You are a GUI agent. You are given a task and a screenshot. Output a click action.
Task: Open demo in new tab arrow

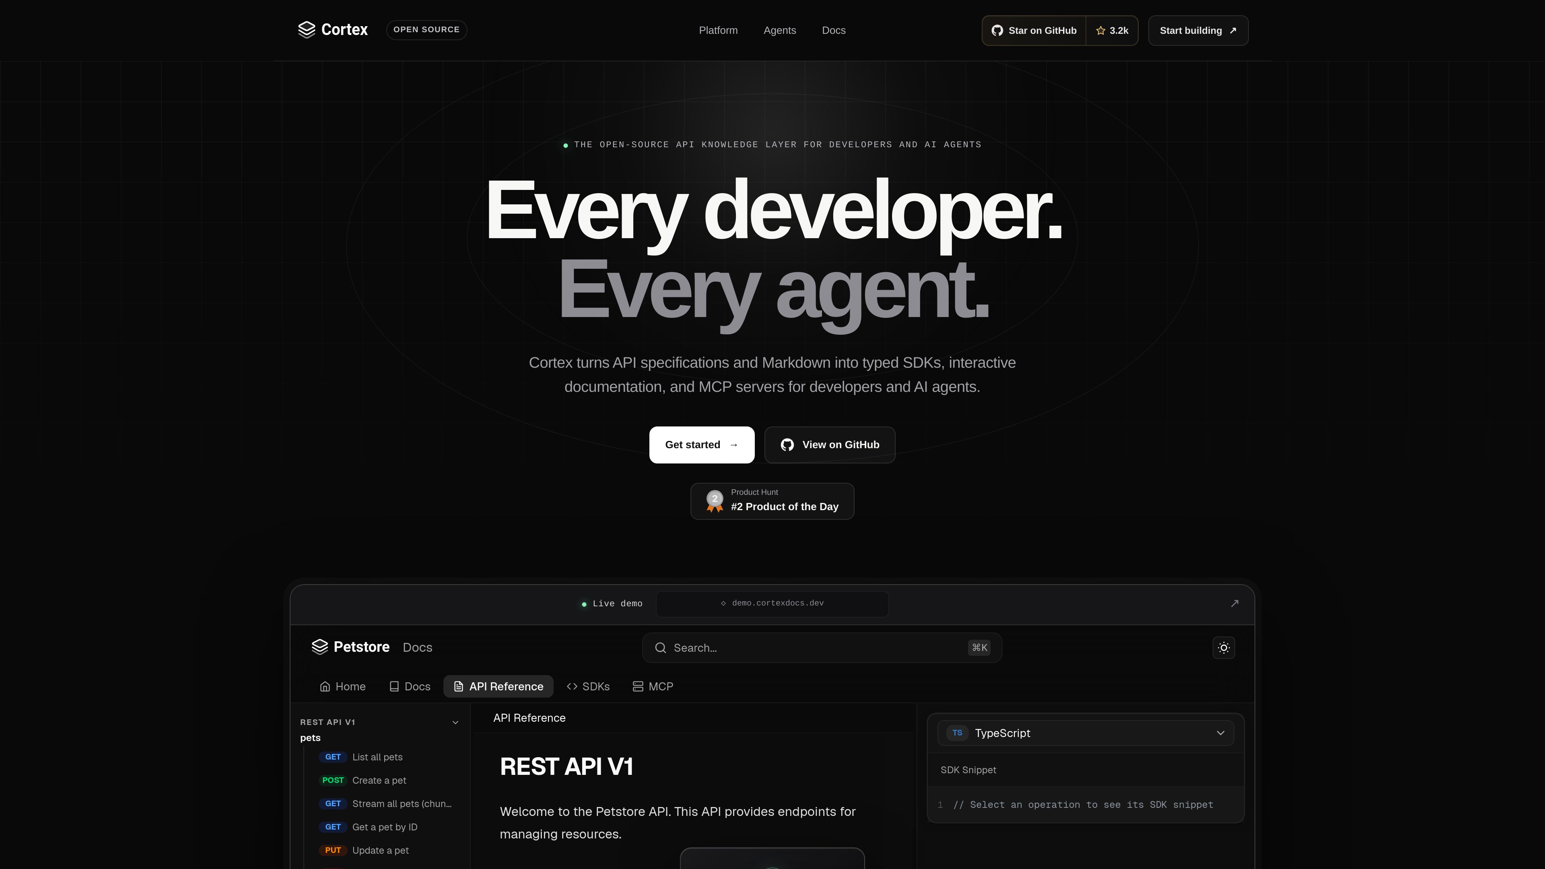click(1234, 603)
